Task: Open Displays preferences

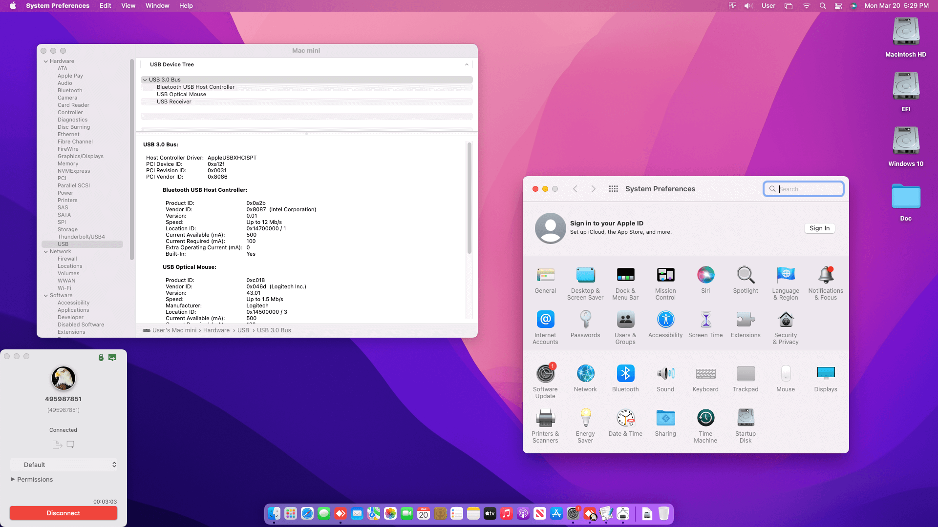Action: pyautogui.click(x=826, y=374)
